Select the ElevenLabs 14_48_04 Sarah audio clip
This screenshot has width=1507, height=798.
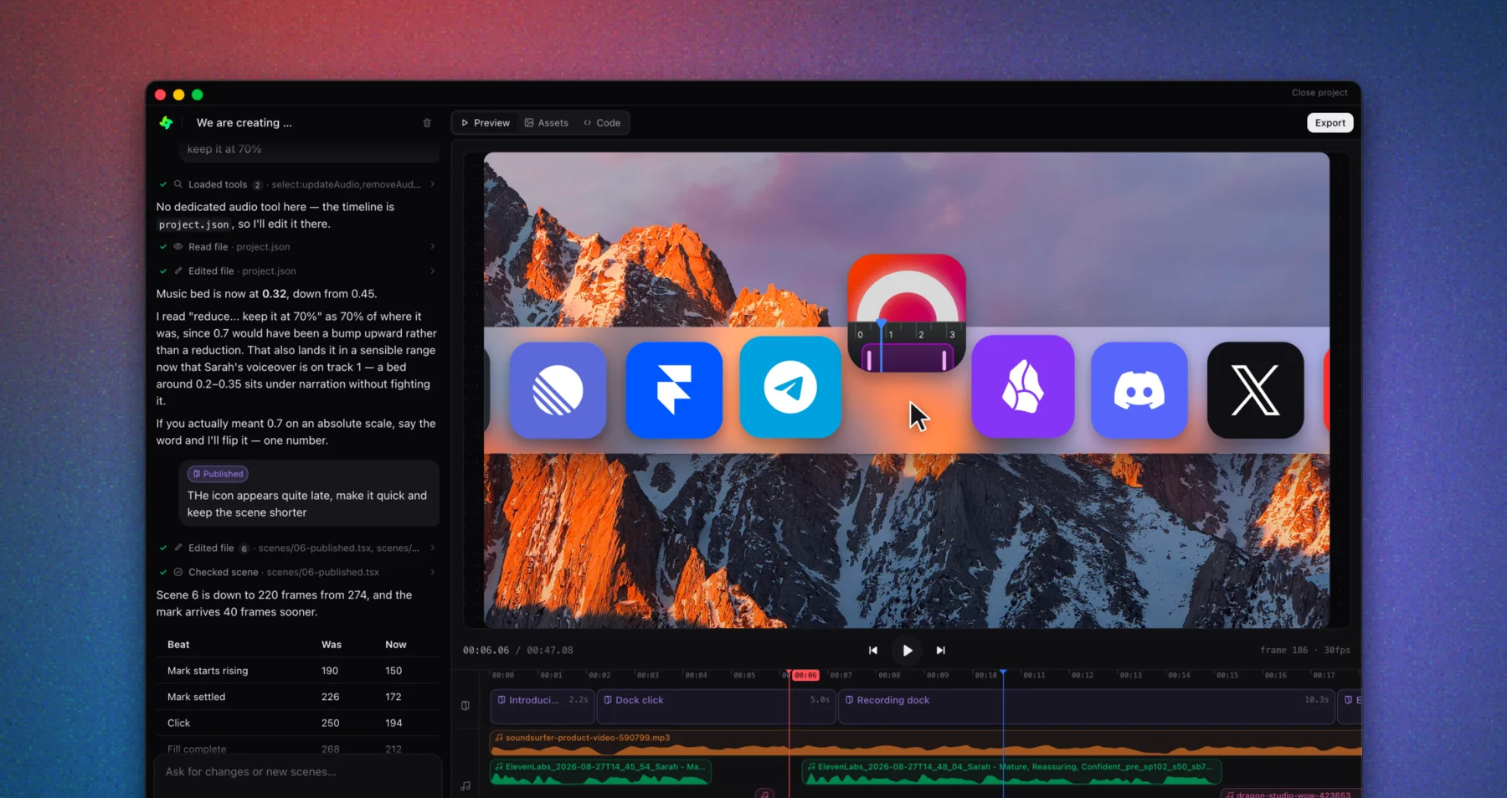[x=1011, y=772]
